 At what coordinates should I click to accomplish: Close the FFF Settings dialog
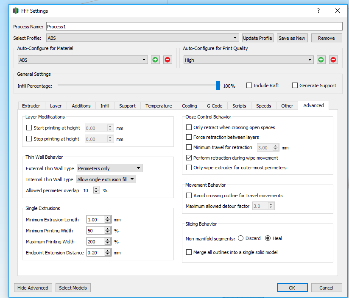point(338,11)
